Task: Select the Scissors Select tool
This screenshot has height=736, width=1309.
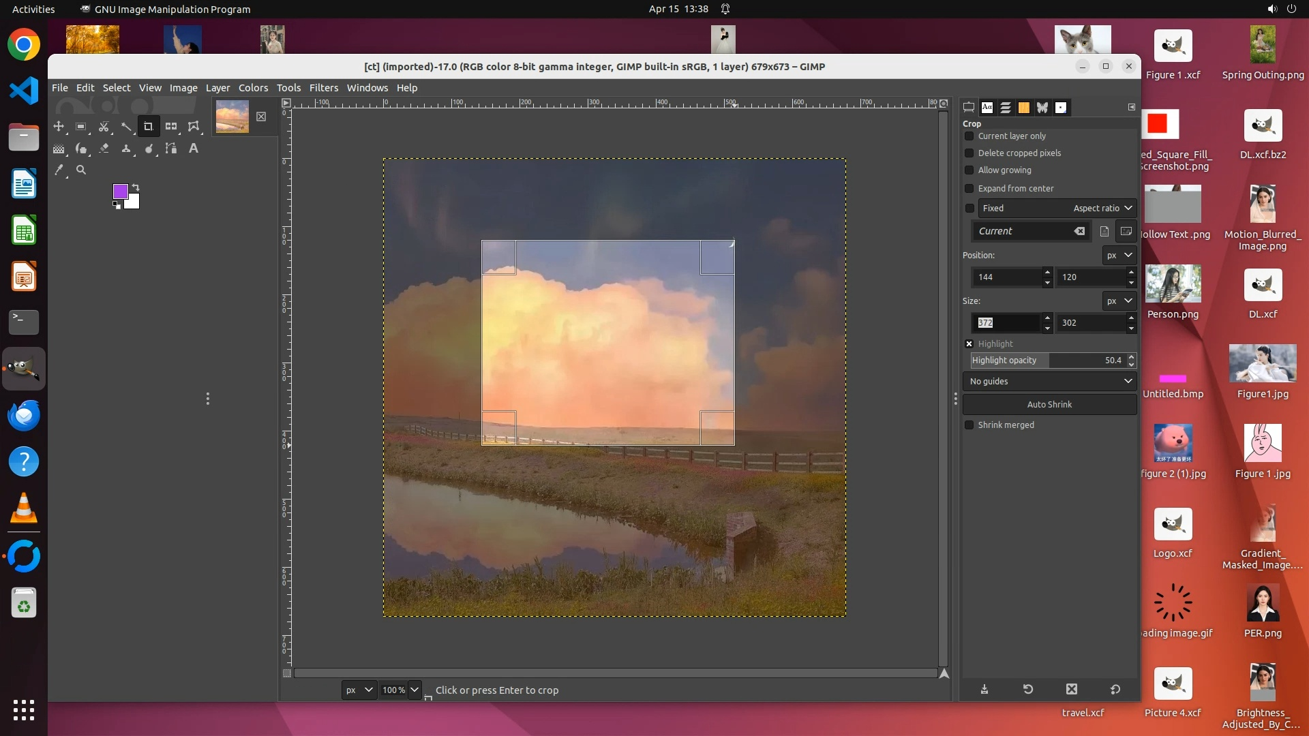Action: coord(104,127)
